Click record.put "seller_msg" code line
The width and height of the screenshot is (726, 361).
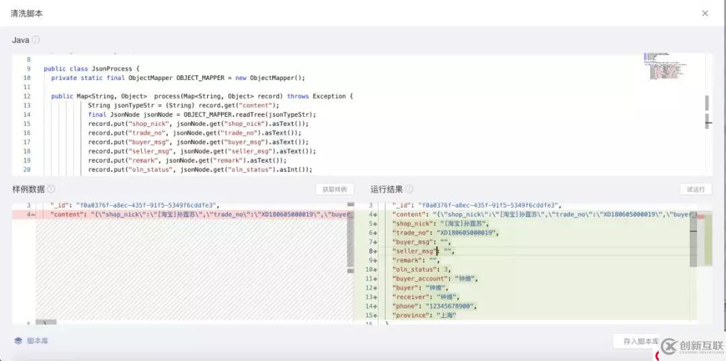202,151
